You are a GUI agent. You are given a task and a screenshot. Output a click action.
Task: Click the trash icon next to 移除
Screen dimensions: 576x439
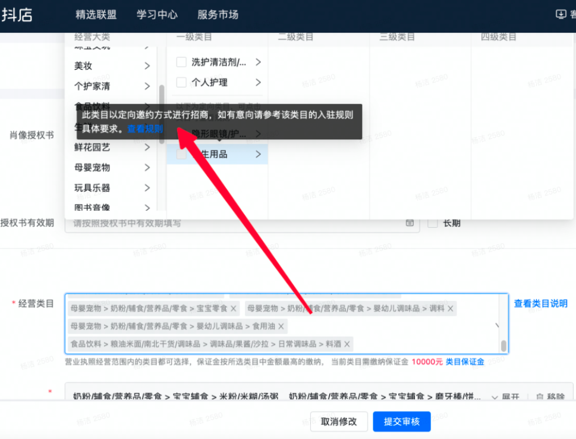pos(540,397)
